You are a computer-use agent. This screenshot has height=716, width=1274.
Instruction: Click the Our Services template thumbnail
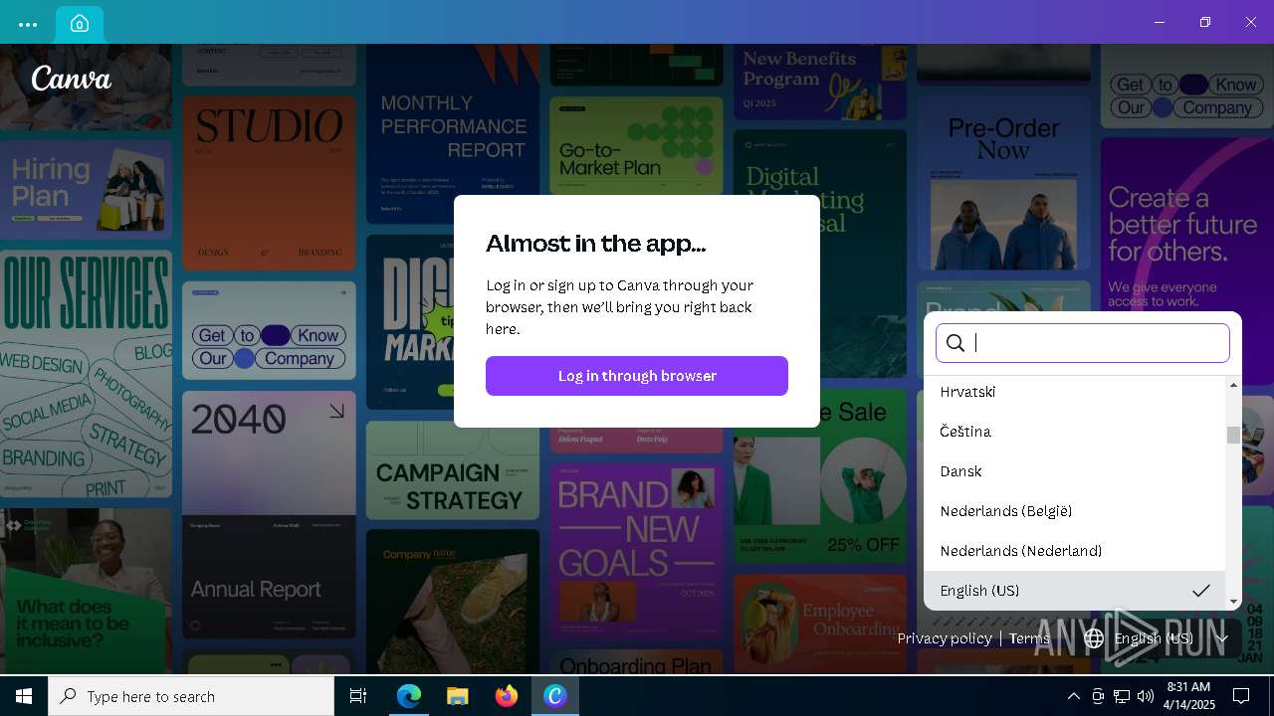pos(87,374)
